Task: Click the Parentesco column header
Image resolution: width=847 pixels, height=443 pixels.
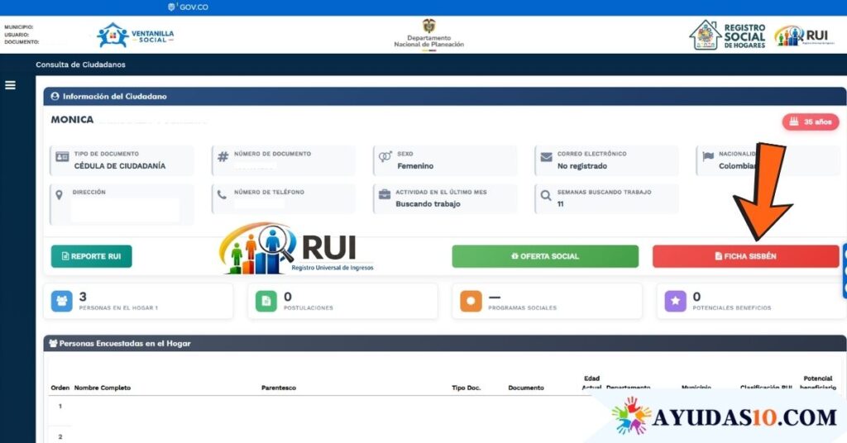Action: pos(279,388)
